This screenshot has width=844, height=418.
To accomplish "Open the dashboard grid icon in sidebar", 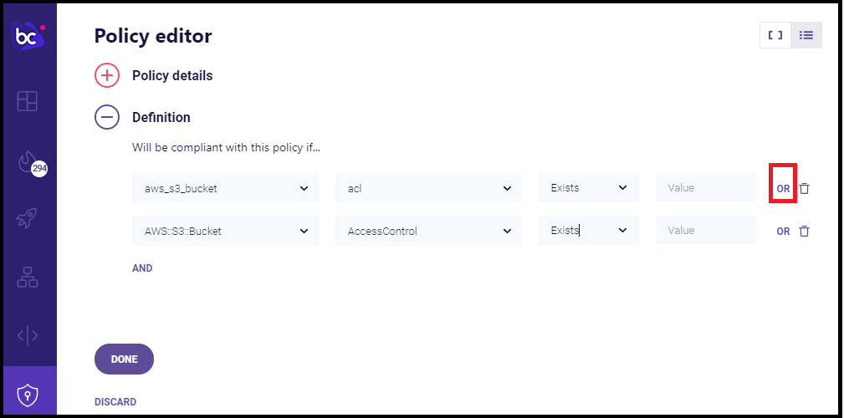I will tap(28, 101).
